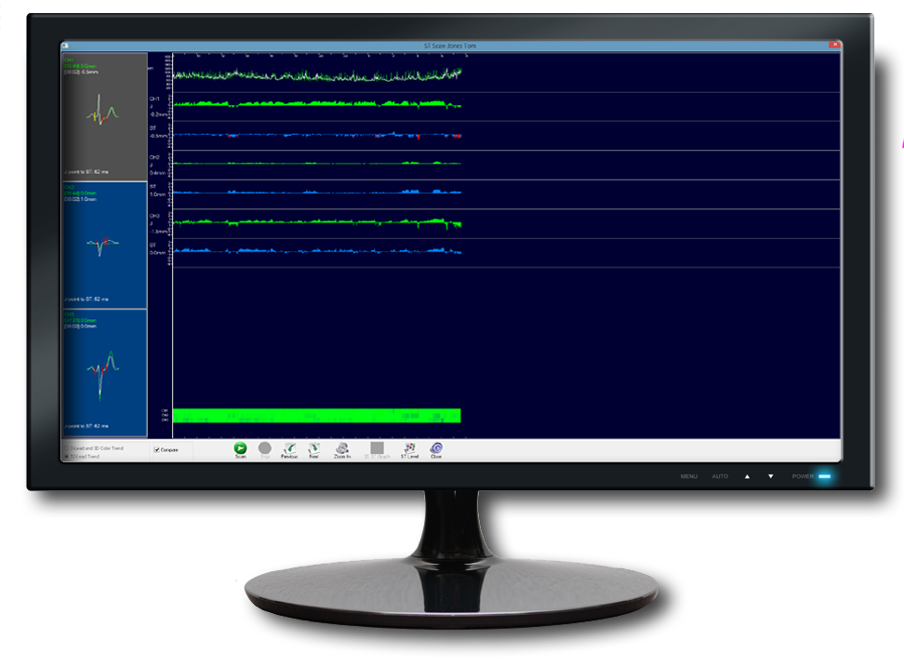The image size is (904, 667).
Task: Advance to the Next record
Action: pos(312,449)
